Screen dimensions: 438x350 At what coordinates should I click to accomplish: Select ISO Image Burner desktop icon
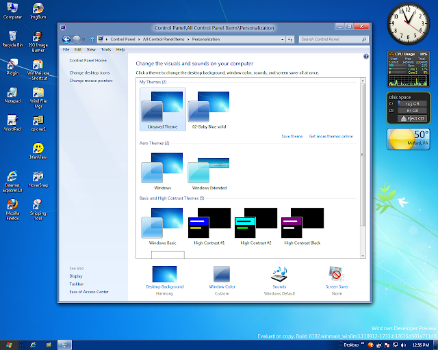[x=38, y=42]
